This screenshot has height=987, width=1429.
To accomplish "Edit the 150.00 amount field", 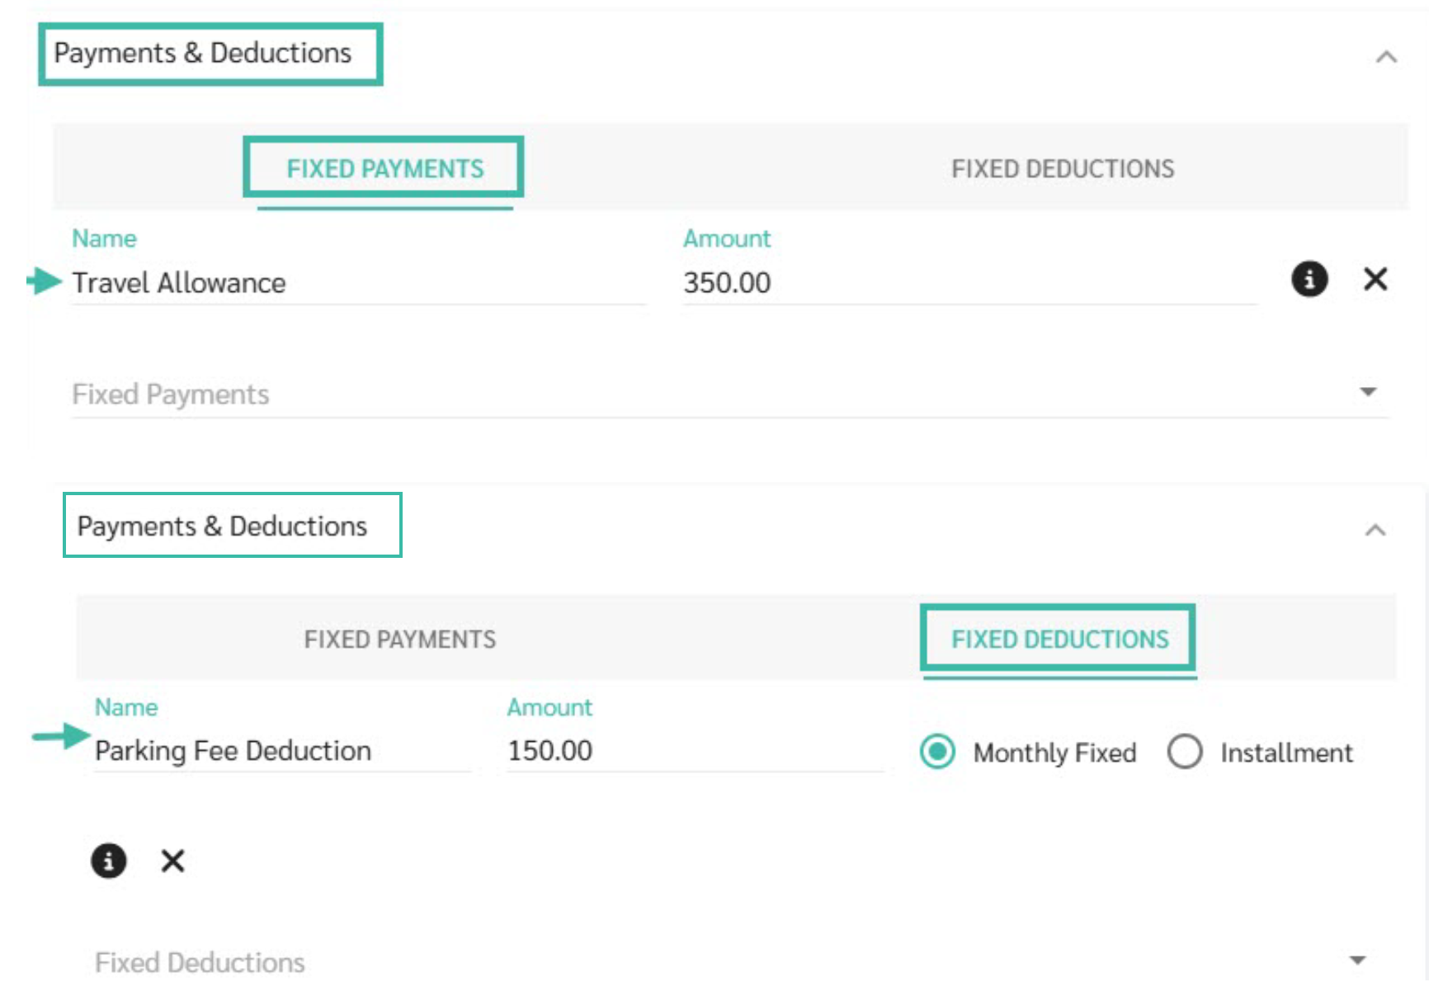I will tap(696, 750).
